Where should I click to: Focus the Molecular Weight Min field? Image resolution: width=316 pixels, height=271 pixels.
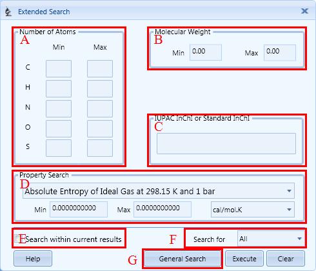tap(206, 52)
